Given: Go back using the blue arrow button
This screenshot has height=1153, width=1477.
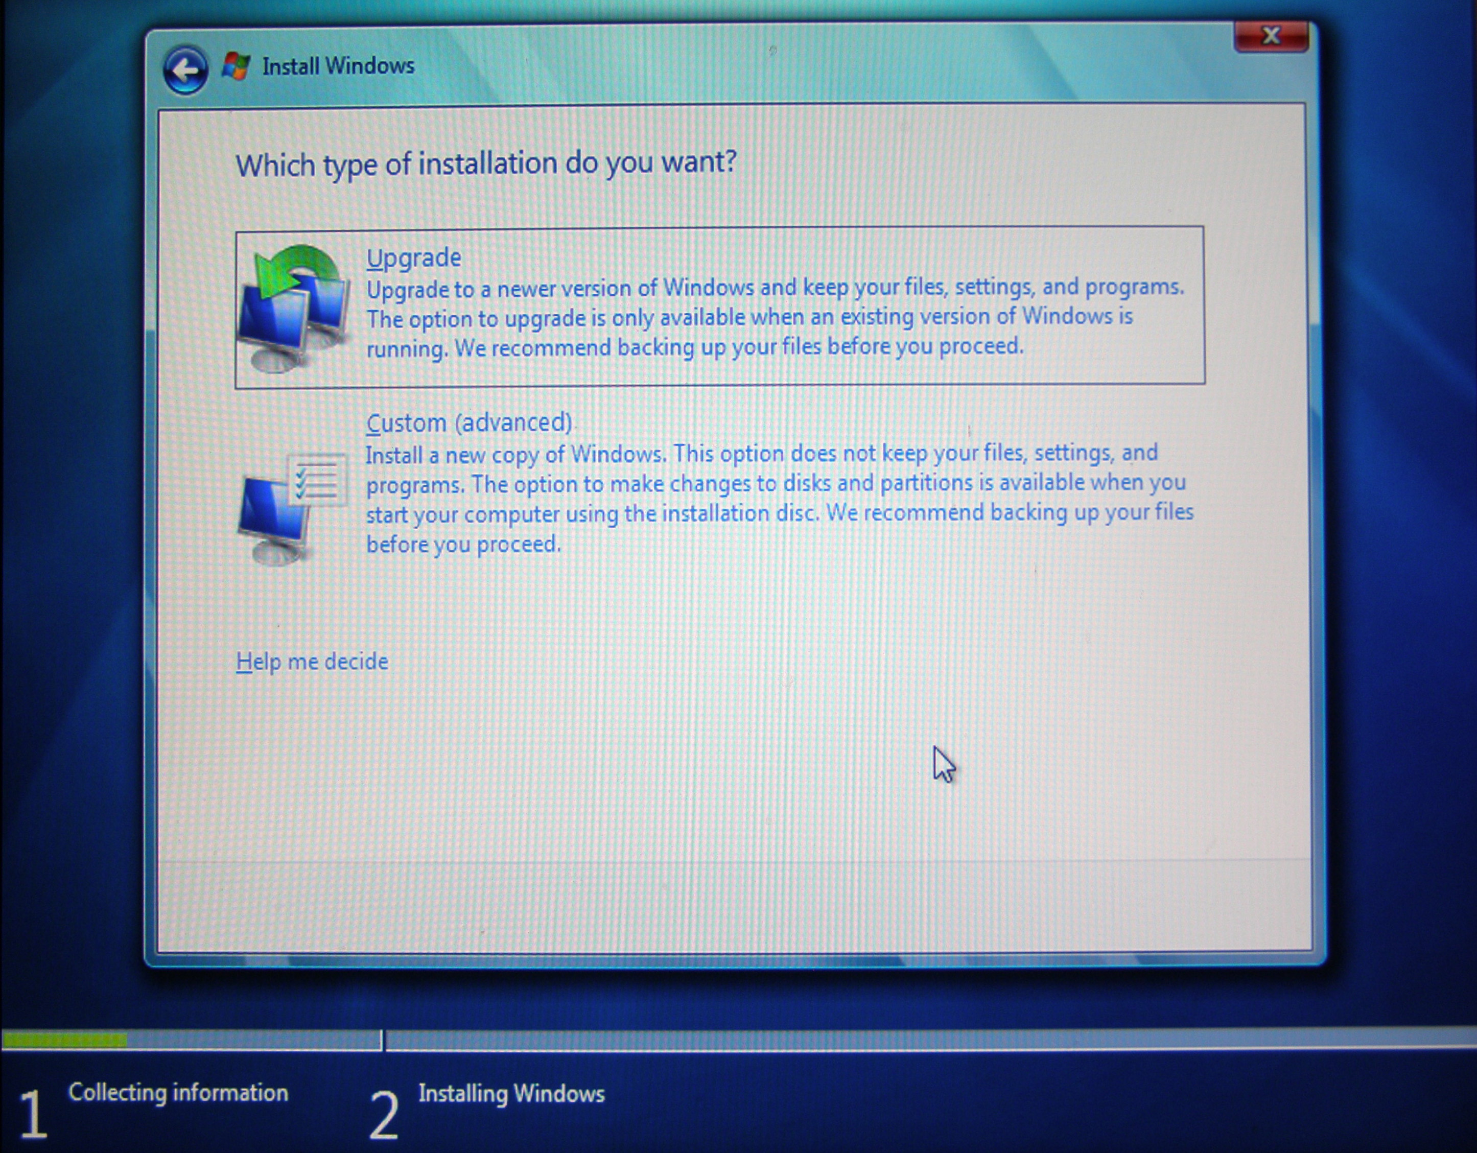Looking at the screenshot, I should point(184,69).
